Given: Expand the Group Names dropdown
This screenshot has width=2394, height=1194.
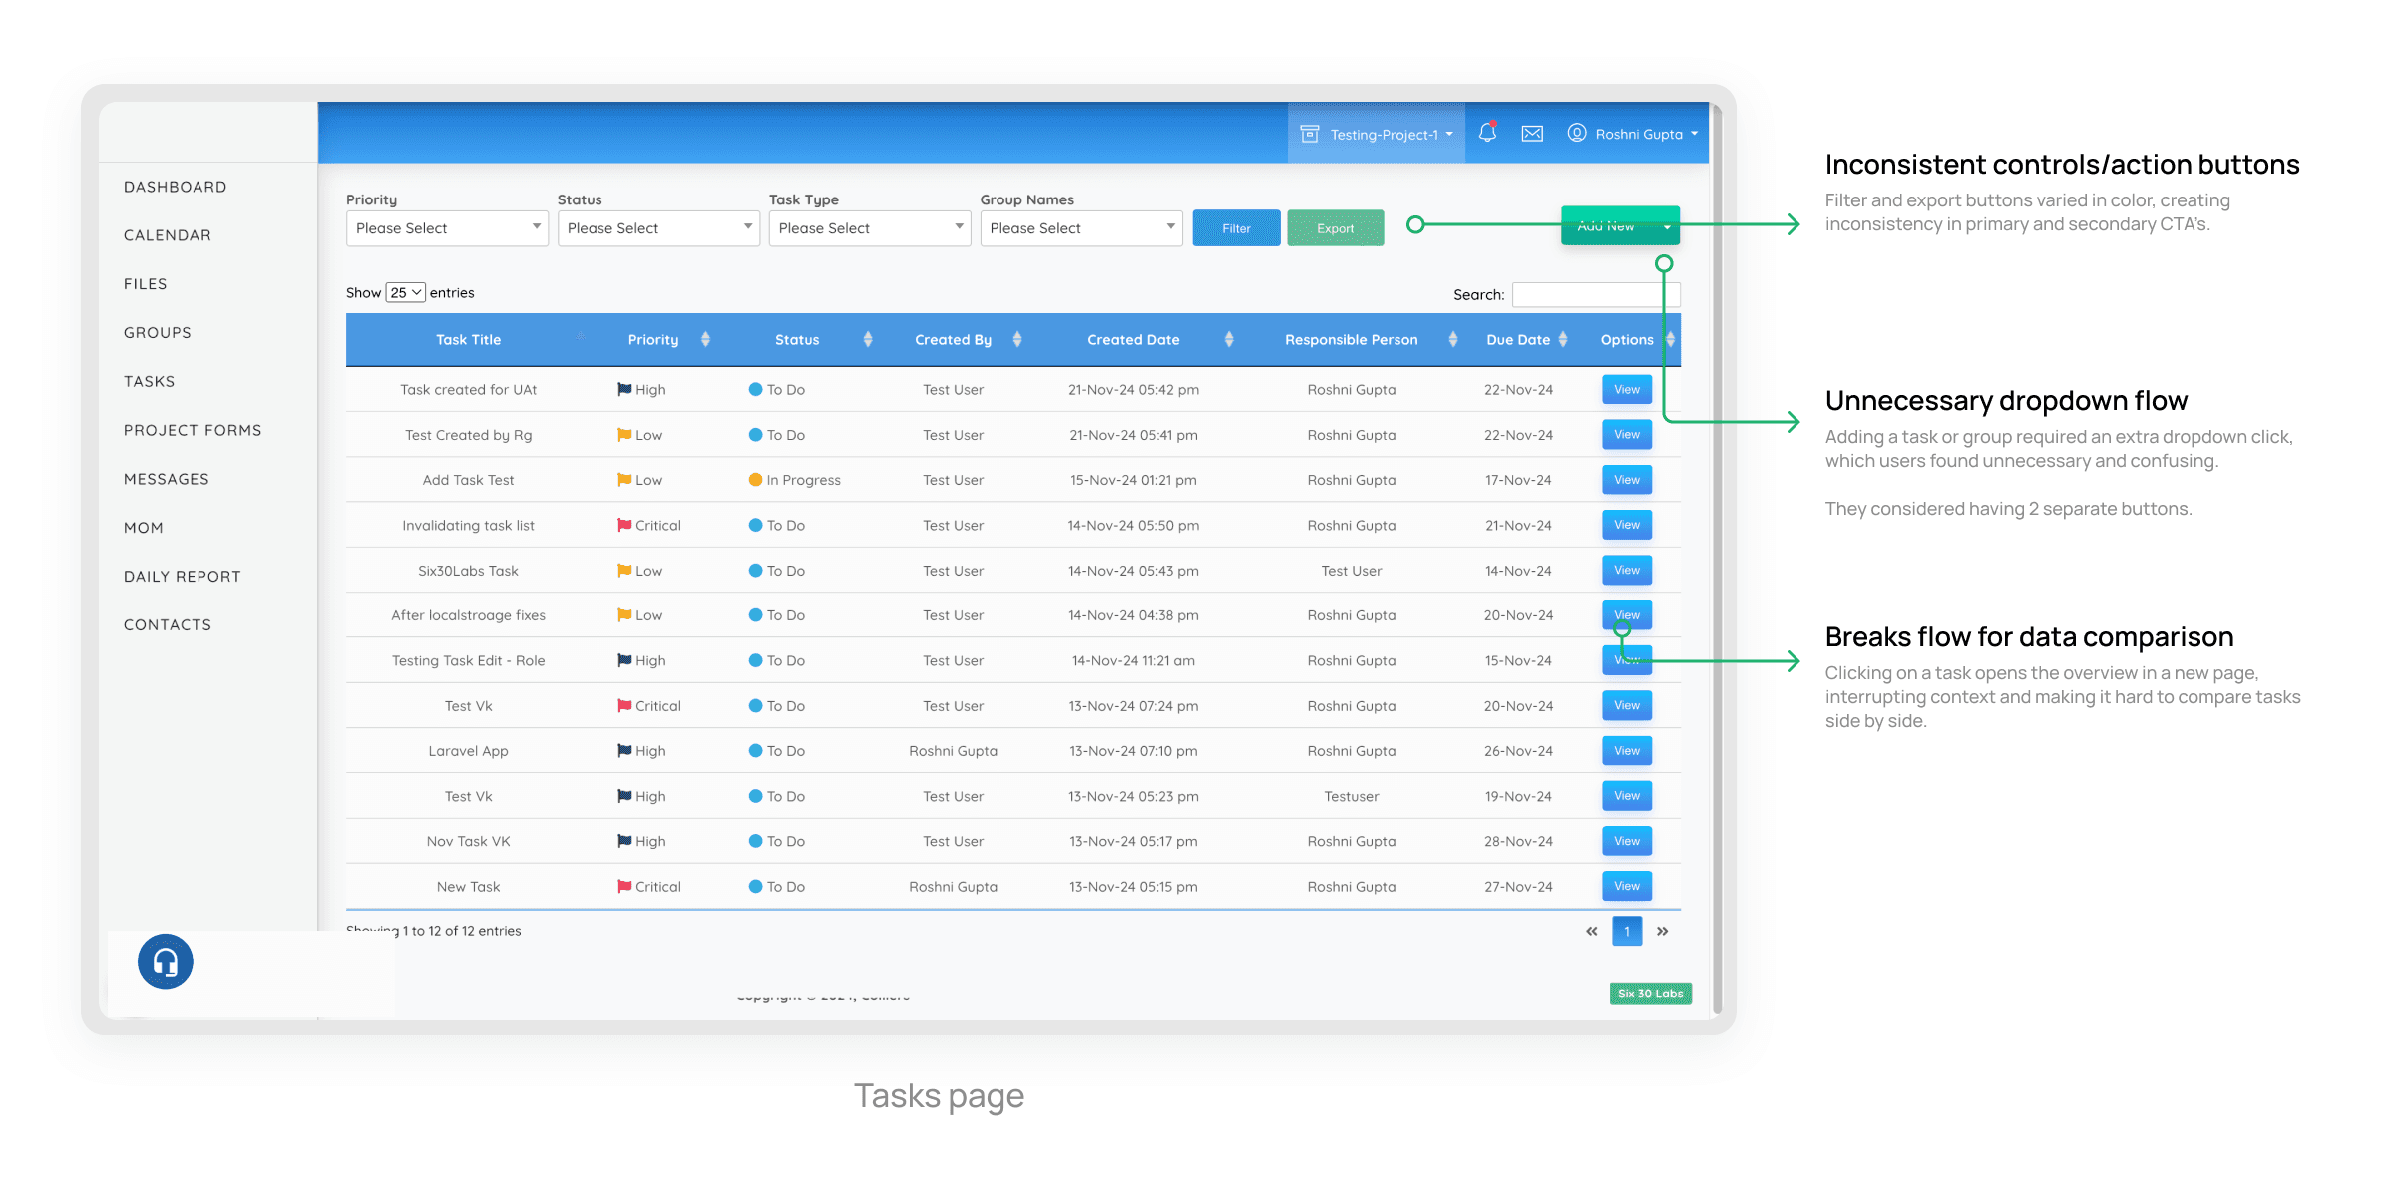Looking at the screenshot, I should tap(1080, 228).
